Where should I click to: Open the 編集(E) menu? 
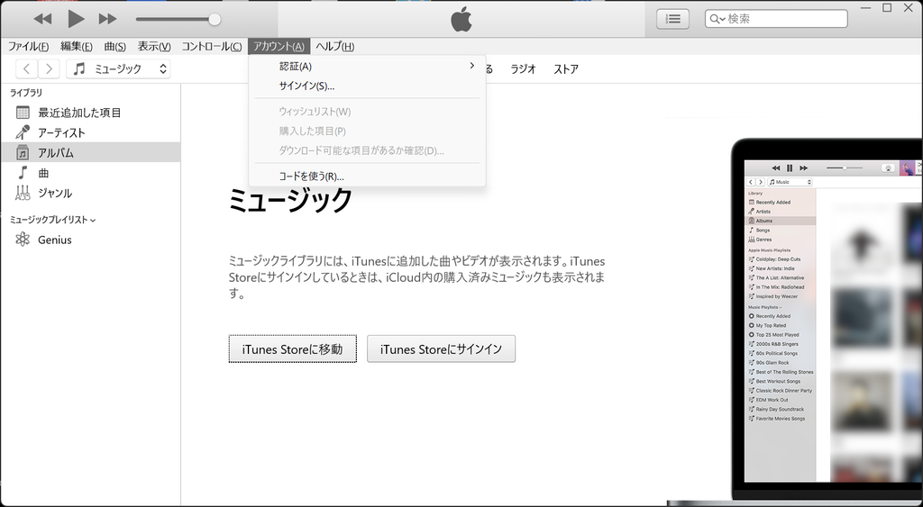(77, 47)
